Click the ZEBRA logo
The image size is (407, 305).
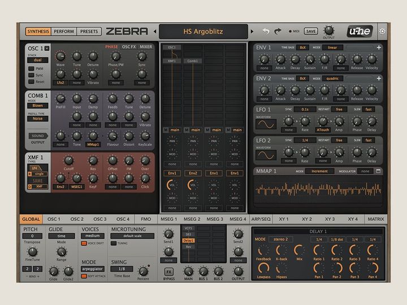click(x=127, y=32)
